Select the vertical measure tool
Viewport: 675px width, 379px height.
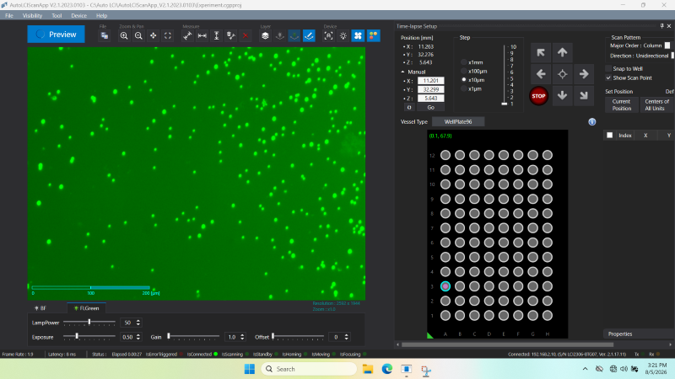click(x=217, y=35)
